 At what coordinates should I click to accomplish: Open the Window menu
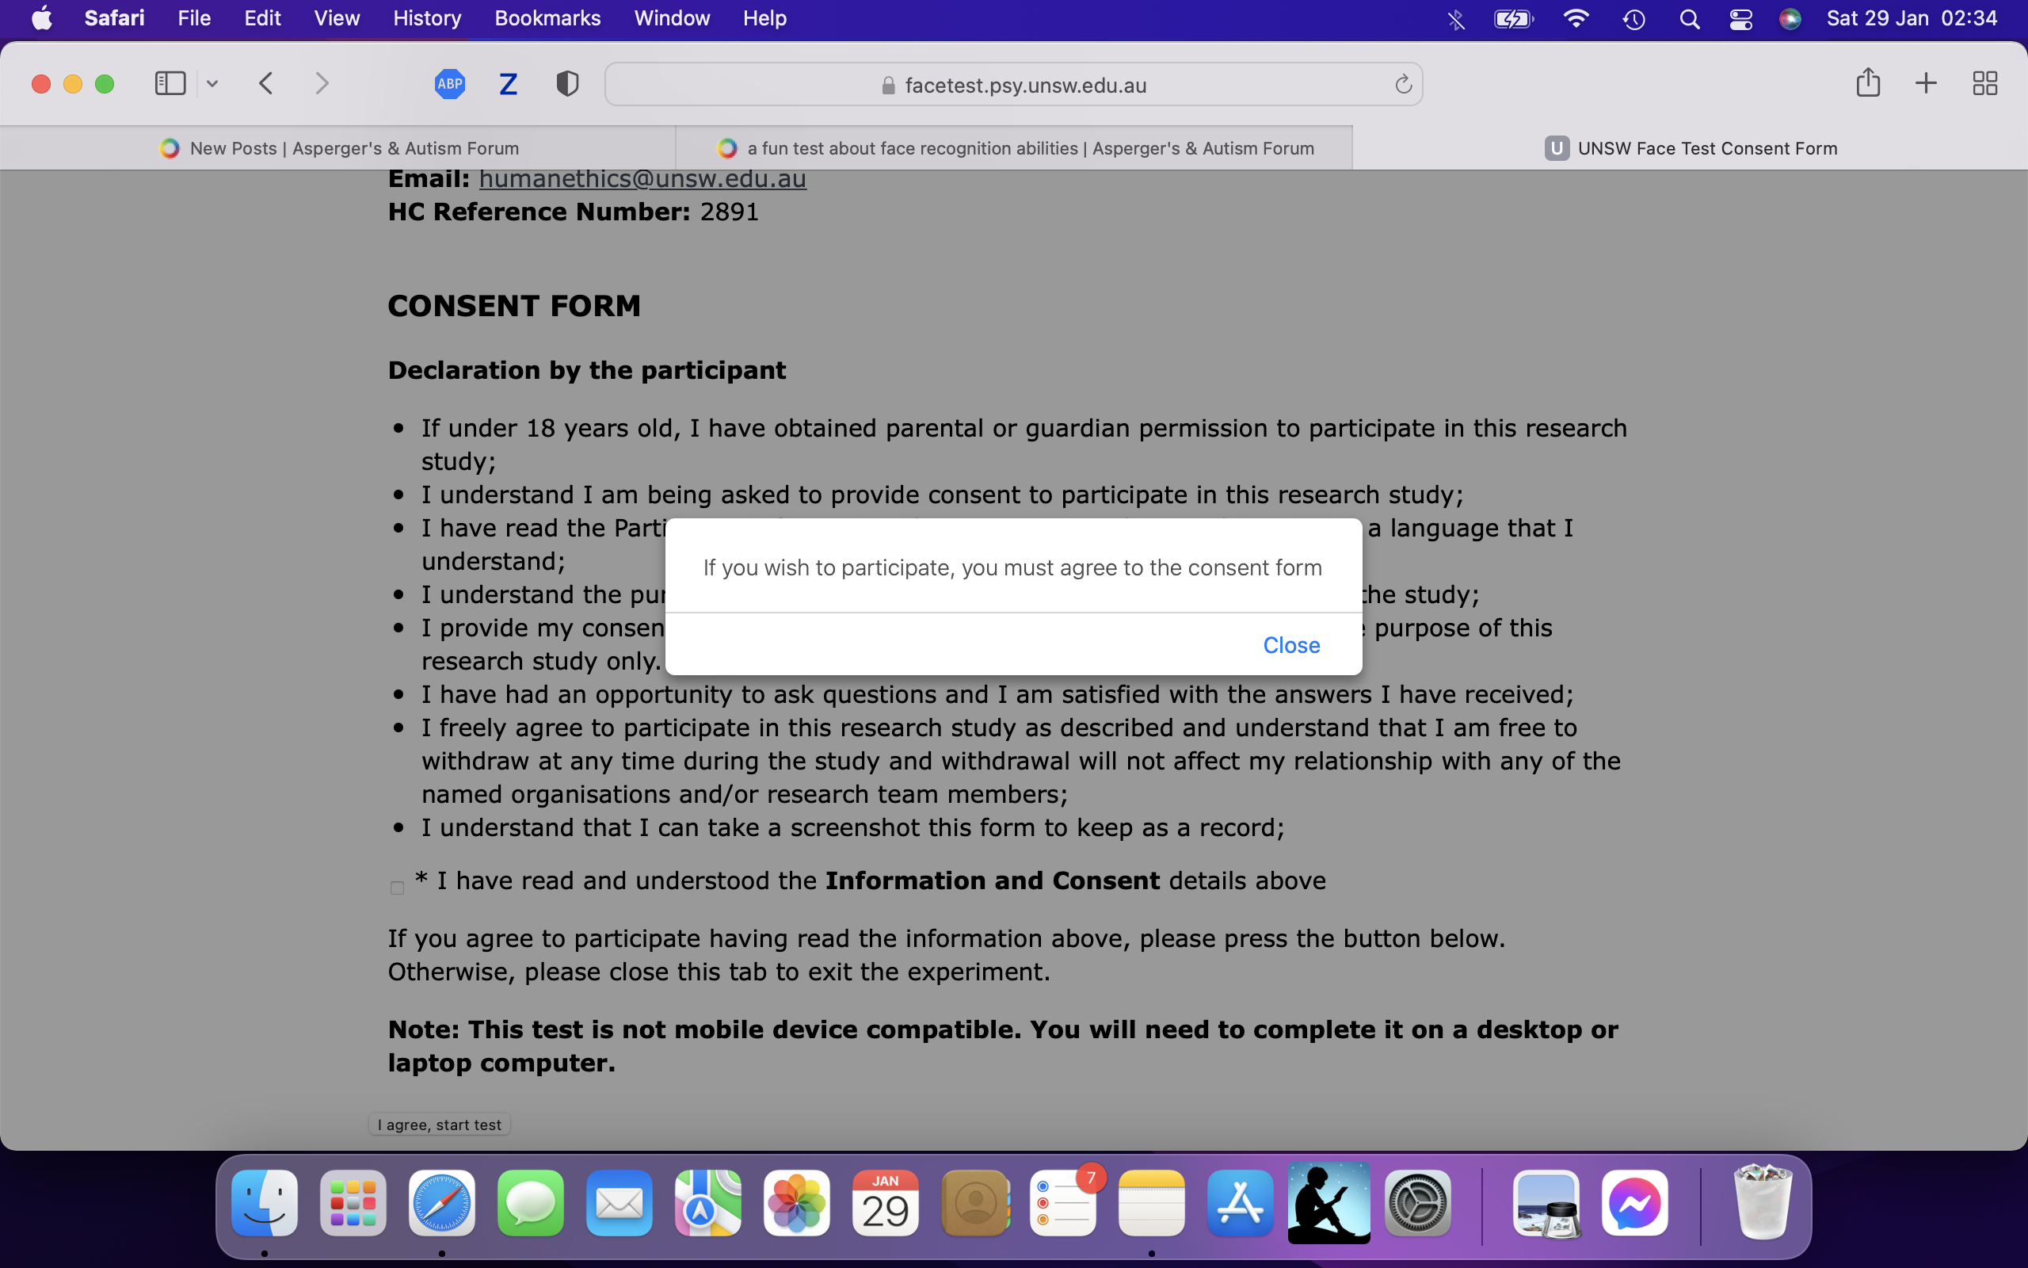tap(672, 18)
